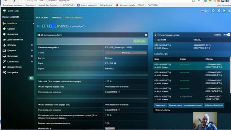Click the green Включить button
Screen dimensions: 231x130
coord(140,41)
